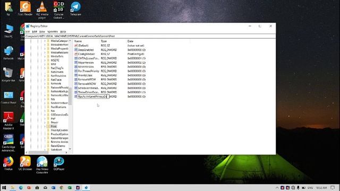Select the SchedulerThread value name
Viewport: 340px width, 191px height.
(89, 88)
